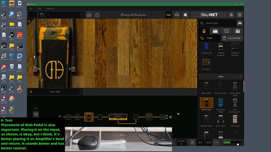271x152 pixels.
Task: Click the TAP tempo button
Action: pos(216,143)
